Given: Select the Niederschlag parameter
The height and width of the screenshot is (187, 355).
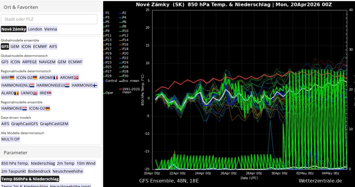Looking at the screenshot, I should pos(43,163).
